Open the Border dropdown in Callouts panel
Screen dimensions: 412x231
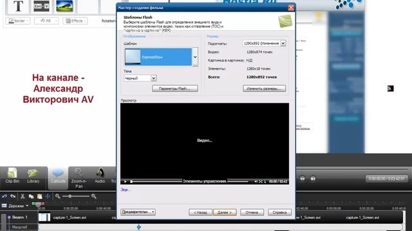[x=18, y=21]
